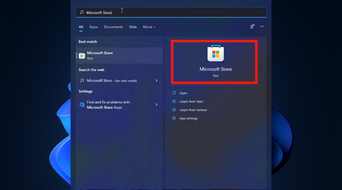The width and height of the screenshot is (342, 190).
Task: Select the Microsoft Store best match result
Action: (x=120, y=55)
